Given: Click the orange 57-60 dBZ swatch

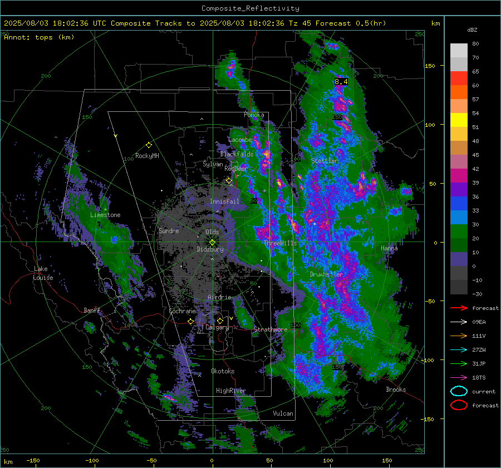Looking at the screenshot, I should point(459,92).
